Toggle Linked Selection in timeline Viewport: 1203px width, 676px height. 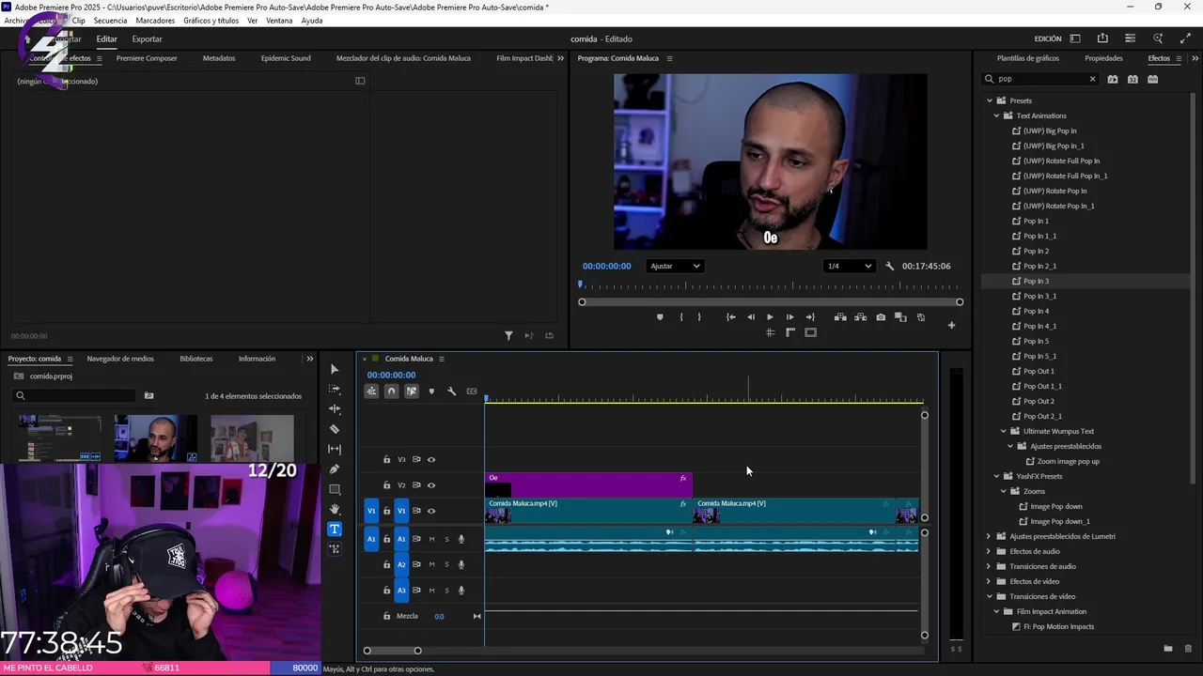pos(412,392)
